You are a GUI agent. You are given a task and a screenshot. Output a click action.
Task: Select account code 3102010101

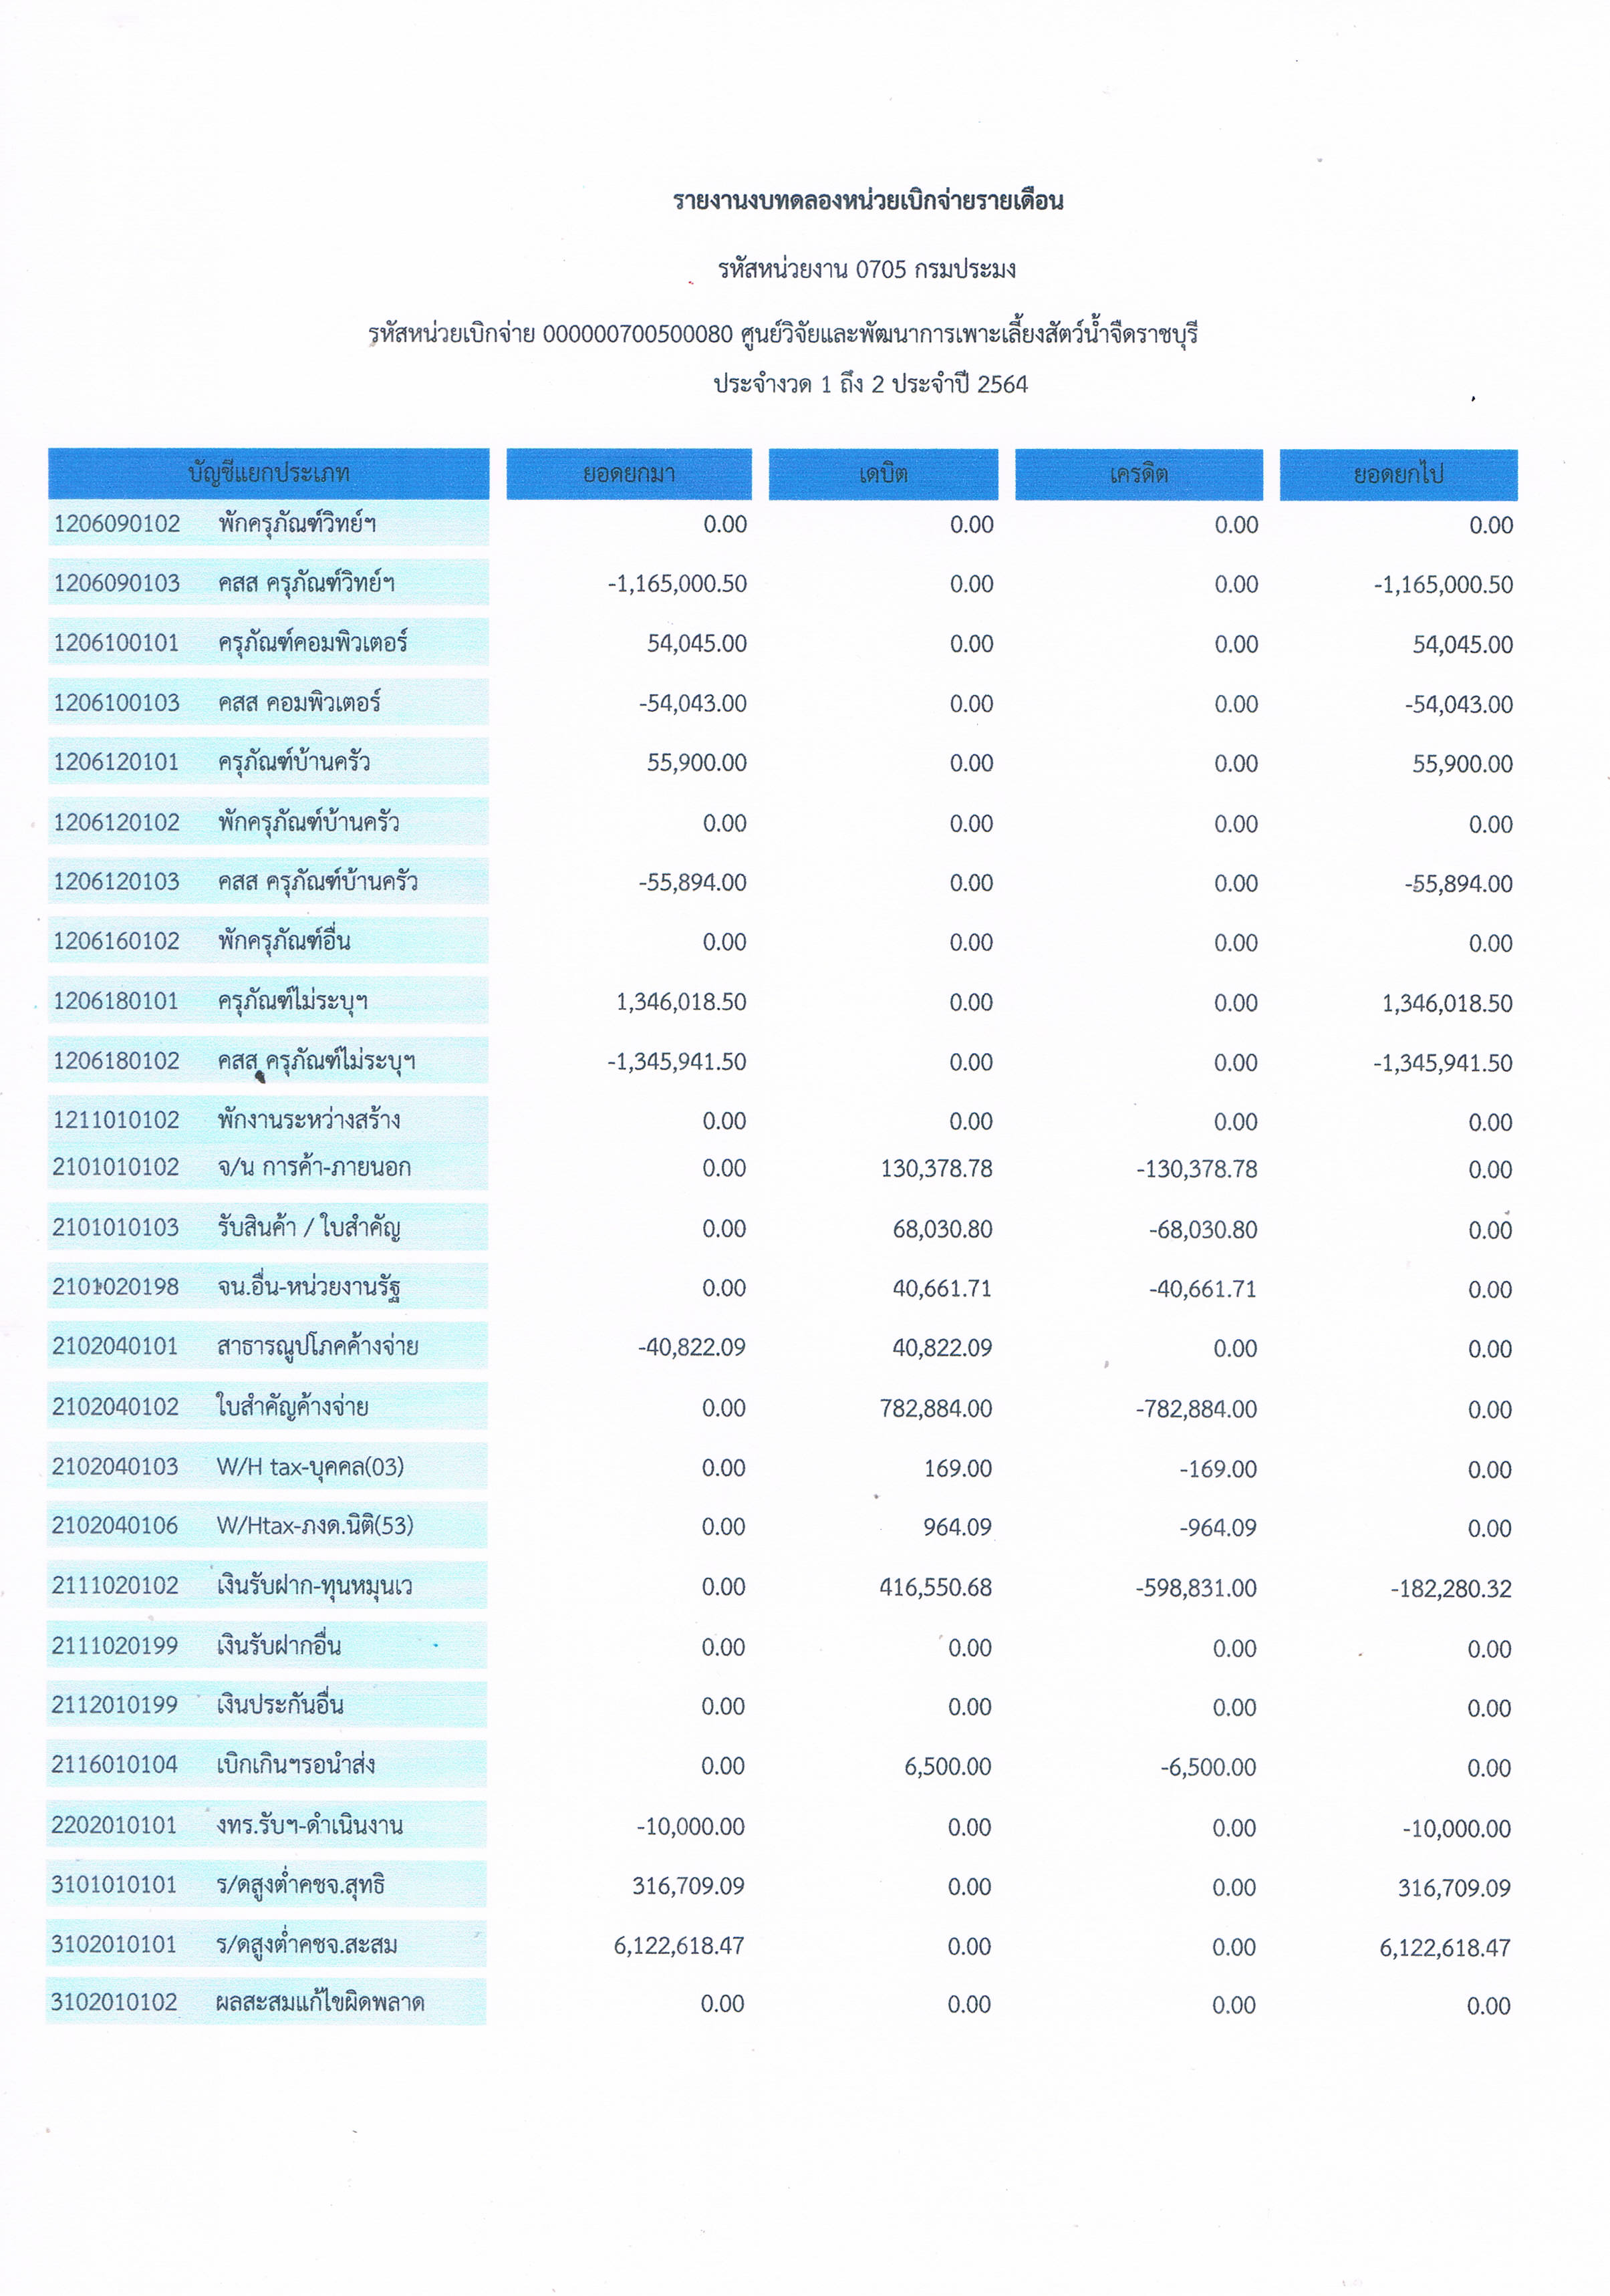pyautogui.click(x=114, y=1945)
